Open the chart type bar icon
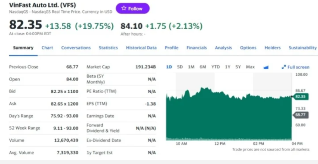The image size is (318, 164). (x=266, y=67)
